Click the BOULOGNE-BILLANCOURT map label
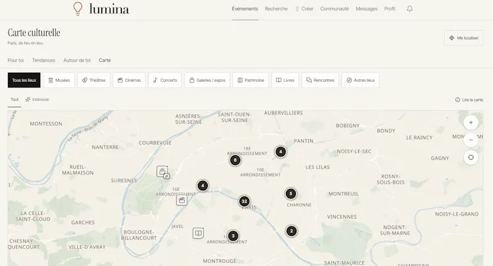This screenshot has width=493, height=266. (139, 235)
